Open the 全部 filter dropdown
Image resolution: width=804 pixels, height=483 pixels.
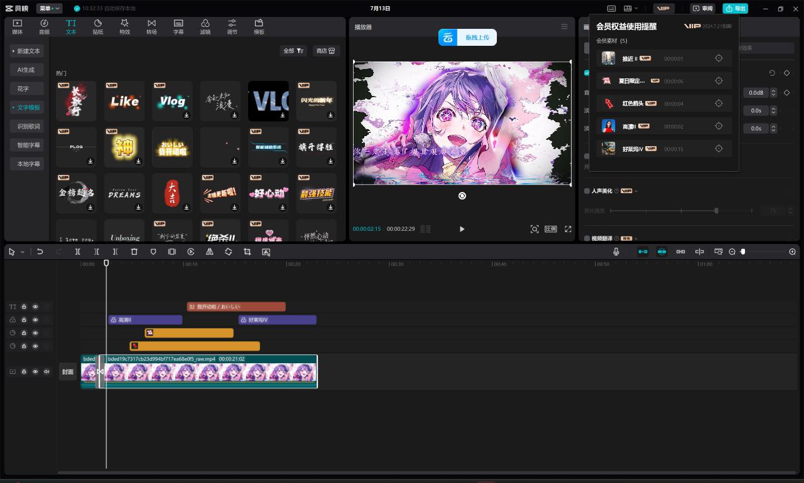click(x=293, y=51)
